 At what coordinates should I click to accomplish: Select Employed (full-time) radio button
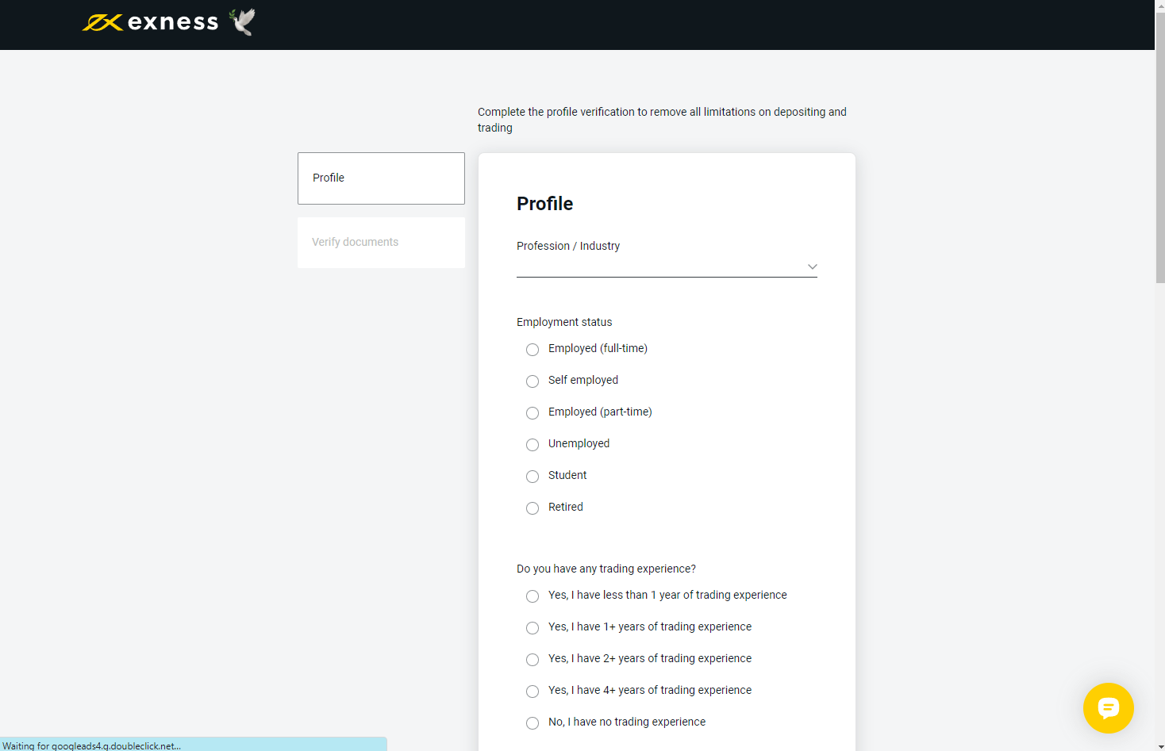533,350
